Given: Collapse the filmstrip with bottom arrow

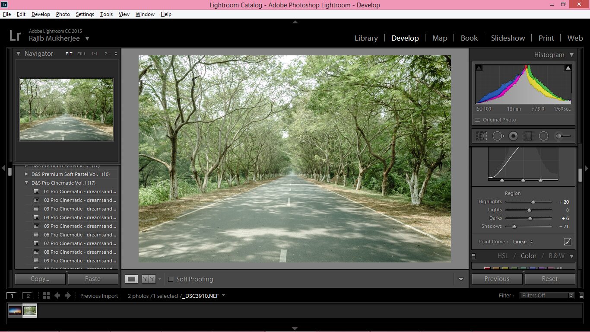Looking at the screenshot, I should click(295, 329).
